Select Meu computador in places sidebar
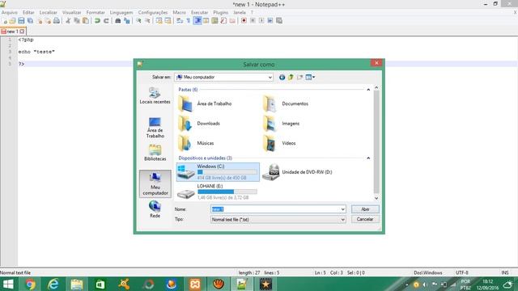Image resolution: width=518 pixels, height=291 pixels. point(155,184)
